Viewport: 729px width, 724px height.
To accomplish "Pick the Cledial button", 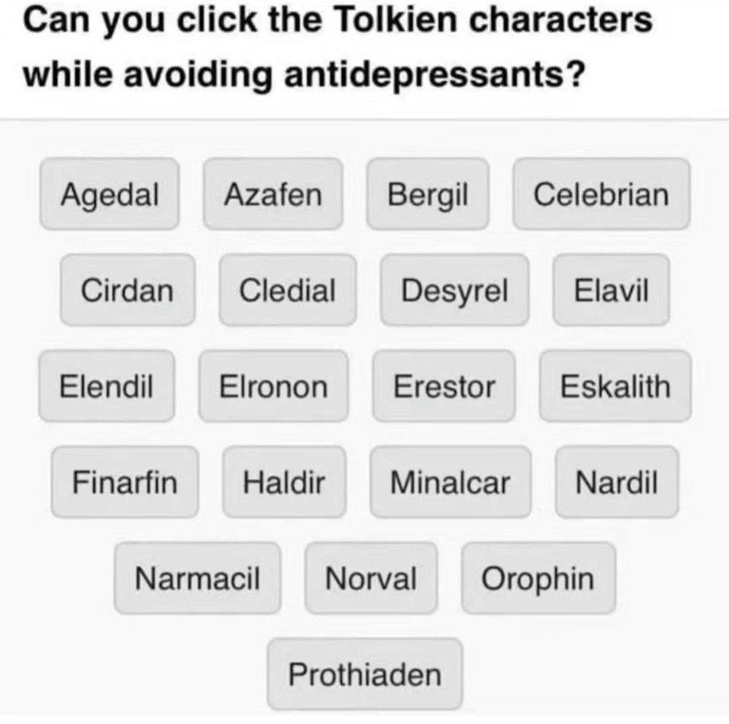I will [288, 290].
